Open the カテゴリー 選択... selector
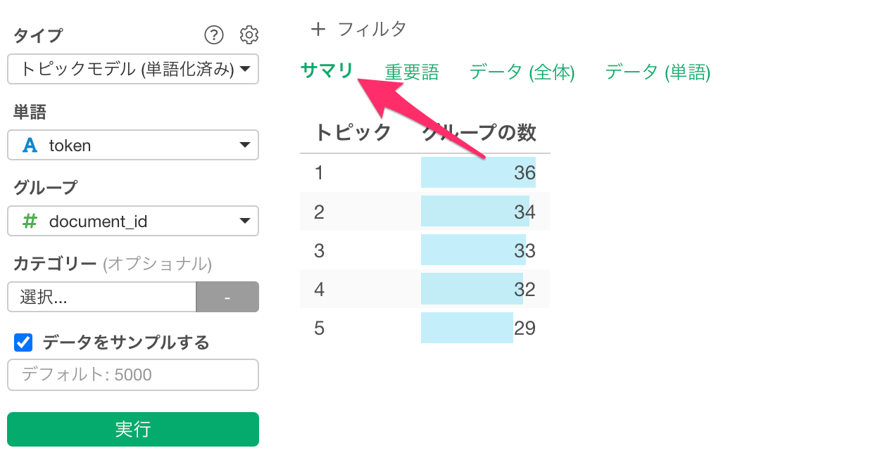This screenshot has height=474, width=873. (x=102, y=297)
